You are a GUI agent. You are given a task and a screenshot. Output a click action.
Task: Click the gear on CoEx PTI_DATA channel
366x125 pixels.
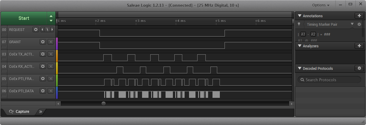point(43,91)
